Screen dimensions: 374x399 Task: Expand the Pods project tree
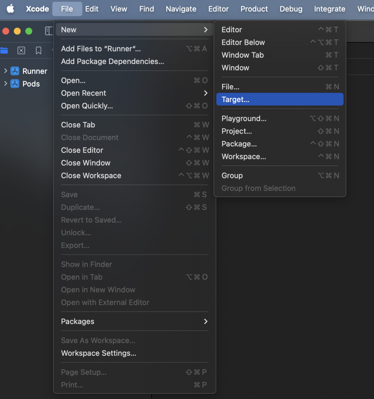(5, 83)
